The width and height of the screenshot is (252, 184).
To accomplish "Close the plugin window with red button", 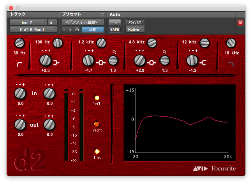I will point(11,8).
